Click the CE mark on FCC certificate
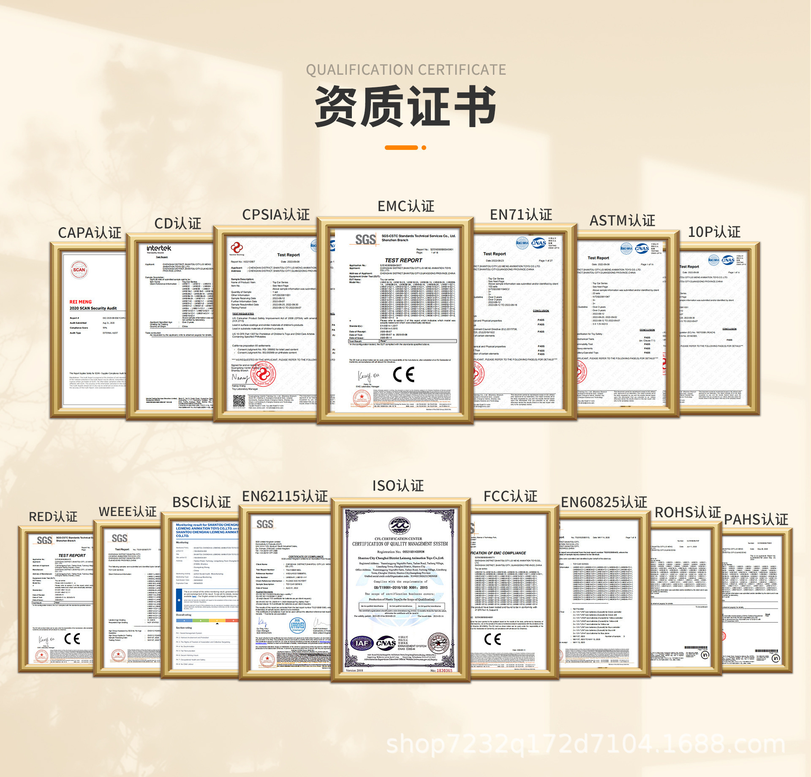This screenshot has width=811, height=777. tap(493, 639)
